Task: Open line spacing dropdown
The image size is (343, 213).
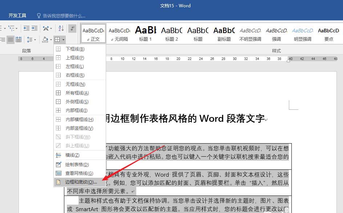Action: tap(31, 39)
